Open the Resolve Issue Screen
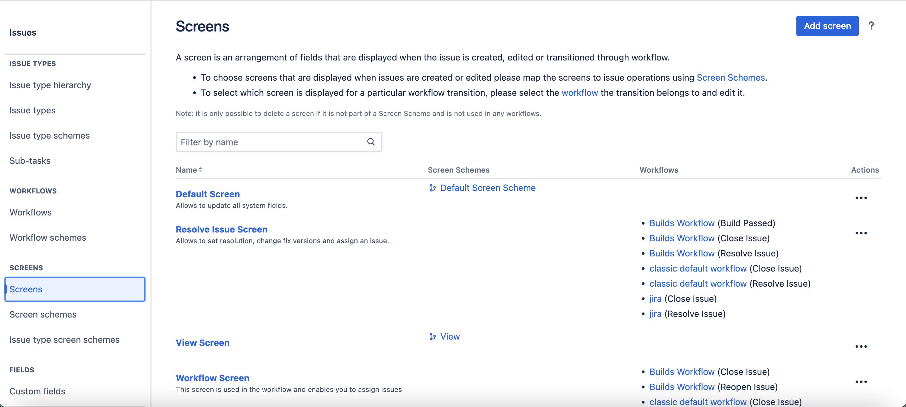The width and height of the screenshot is (906, 407). pyautogui.click(x=221, y=229)
